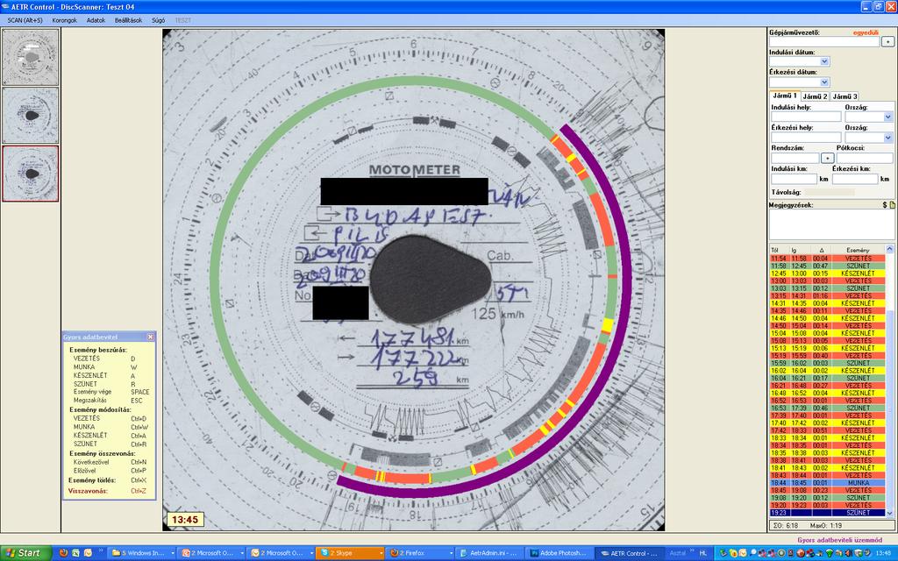Open the Beállítások menu
Viewport: 898px width, 561px height.
[x=128, y=20]
